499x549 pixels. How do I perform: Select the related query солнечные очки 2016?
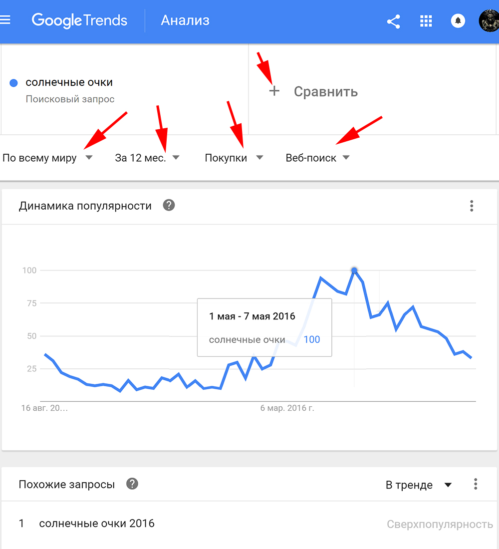[96, 523]
